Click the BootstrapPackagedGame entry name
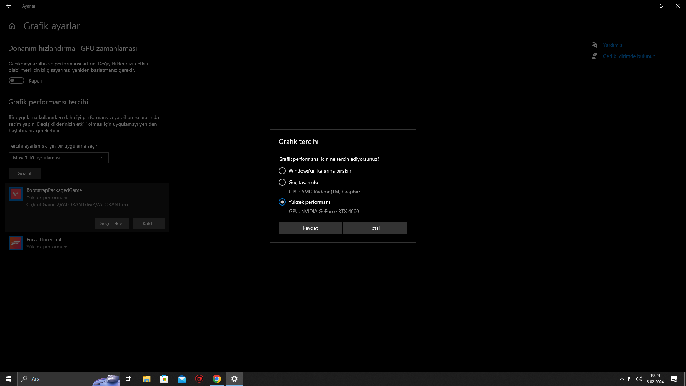Screen dimensions: 686x386 click(x=54, y=190)
